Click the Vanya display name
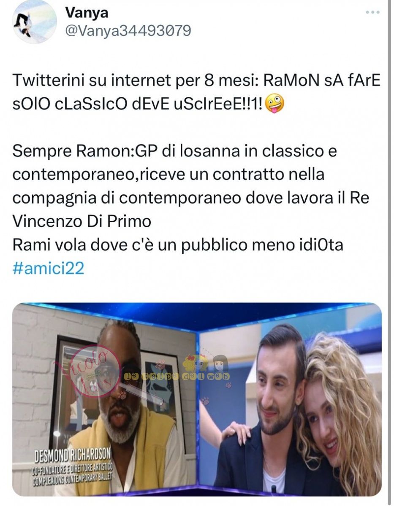The image size is (394, 506). coord(87,12)
